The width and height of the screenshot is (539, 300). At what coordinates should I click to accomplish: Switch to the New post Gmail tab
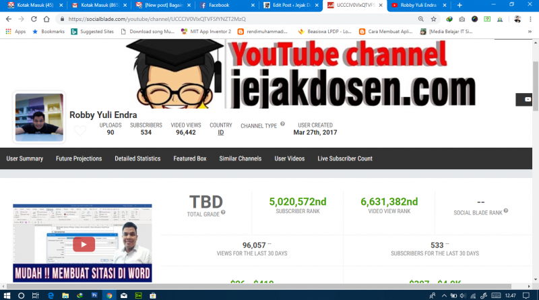coord(163,5)
